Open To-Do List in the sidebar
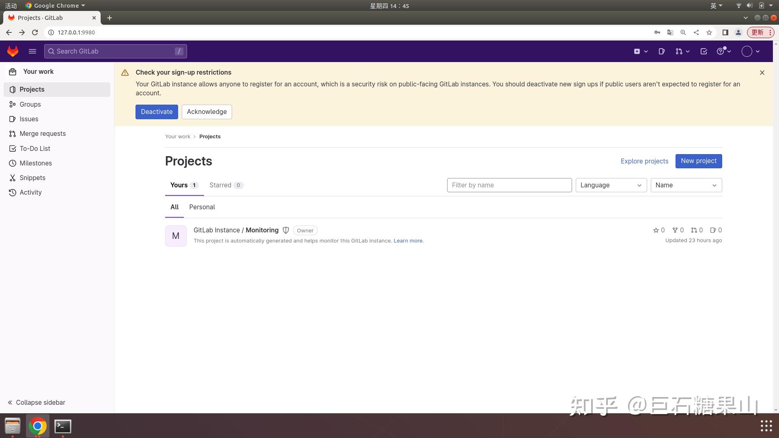 coord(57,148)
